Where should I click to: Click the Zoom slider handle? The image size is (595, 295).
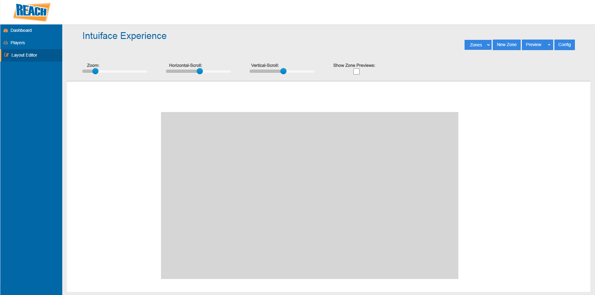coord(95,71)
